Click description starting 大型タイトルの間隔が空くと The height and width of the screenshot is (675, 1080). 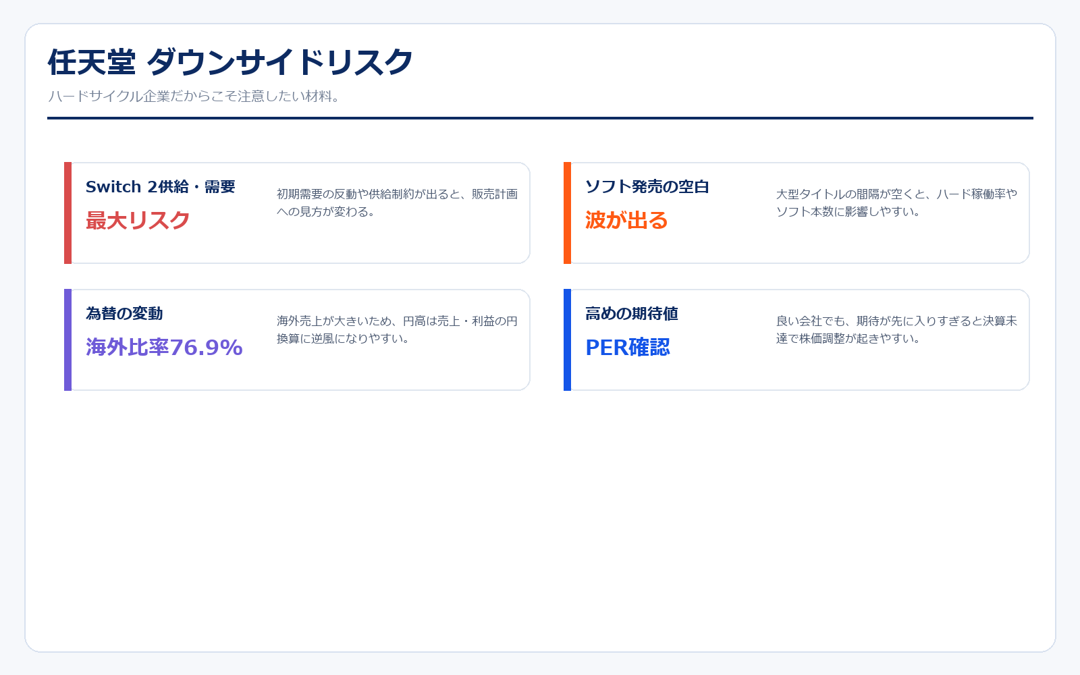coord(896,202)
